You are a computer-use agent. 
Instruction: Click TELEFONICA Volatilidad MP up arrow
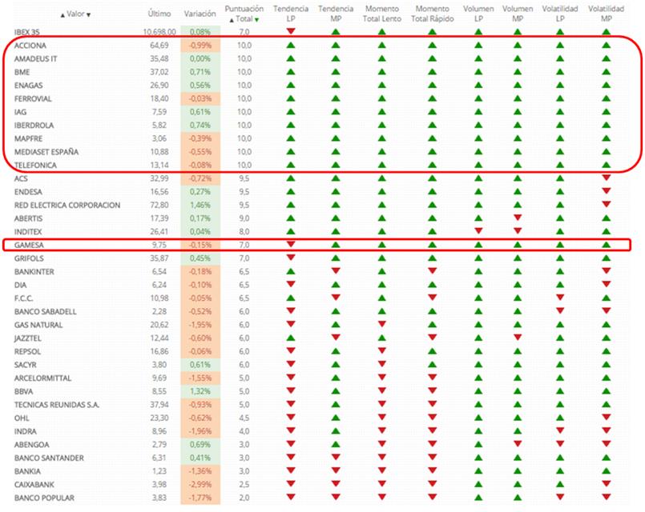(x=606, y=165)
